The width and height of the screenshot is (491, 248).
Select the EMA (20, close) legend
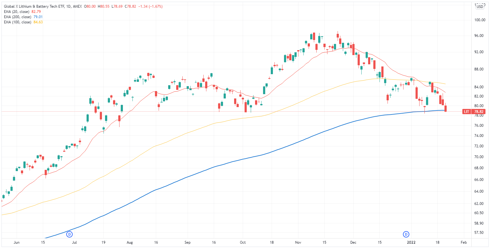tap(17, 12)
